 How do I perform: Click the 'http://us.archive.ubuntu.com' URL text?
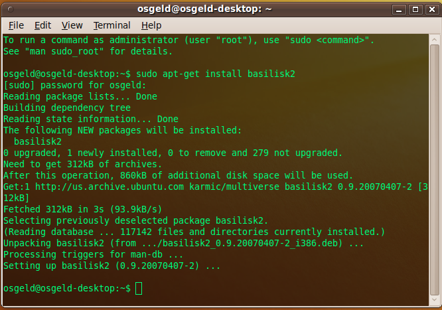(x=110, y=187)
